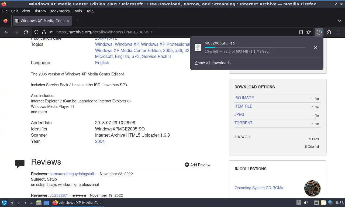Image resolution: width=345 pixels, height=207 pixels.
Task: Expand ISO IMAGE download option
Action: tap(244, 98)
